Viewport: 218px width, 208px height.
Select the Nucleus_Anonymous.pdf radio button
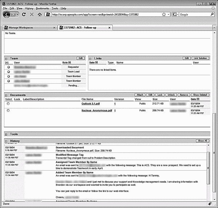tap(8, 110)
